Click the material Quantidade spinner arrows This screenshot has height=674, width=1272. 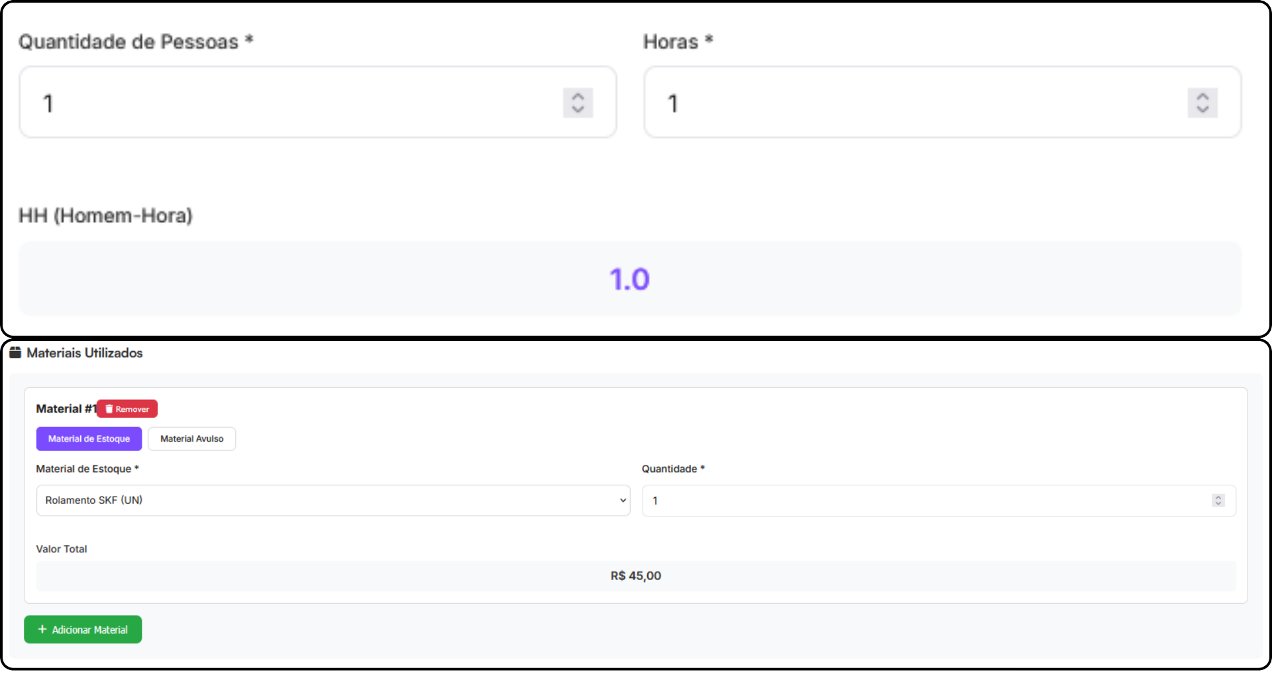click(1218, 501)
